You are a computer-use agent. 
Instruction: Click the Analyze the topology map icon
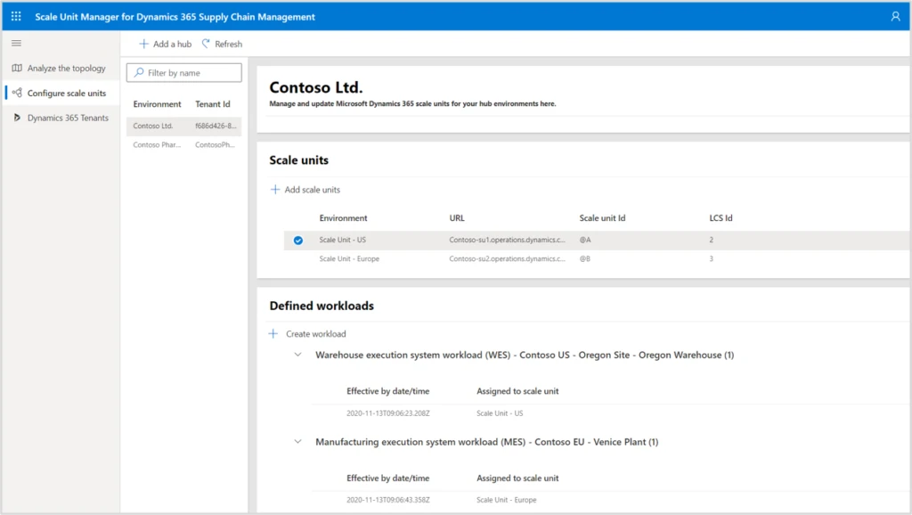point(17,68)
